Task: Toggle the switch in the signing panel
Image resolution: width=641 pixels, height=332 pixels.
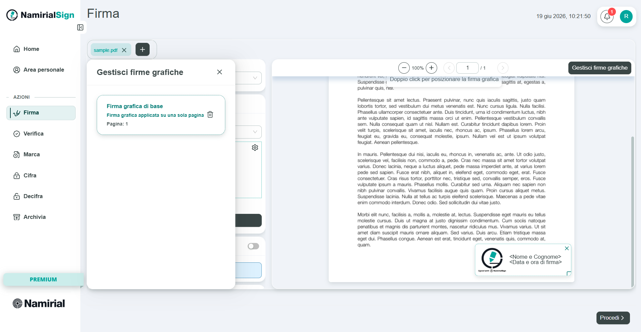Action: click(x=253, y=246)
